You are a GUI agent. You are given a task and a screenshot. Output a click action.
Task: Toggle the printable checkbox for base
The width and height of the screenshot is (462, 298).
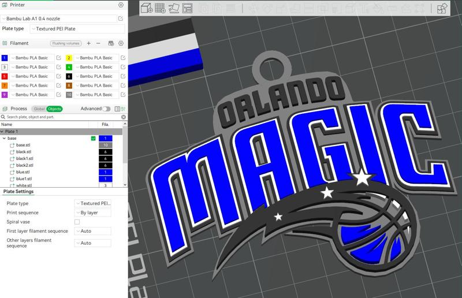point(94,138)
